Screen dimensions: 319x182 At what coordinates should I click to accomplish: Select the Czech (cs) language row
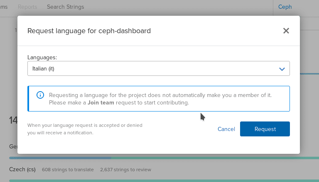tap(22, 170)
